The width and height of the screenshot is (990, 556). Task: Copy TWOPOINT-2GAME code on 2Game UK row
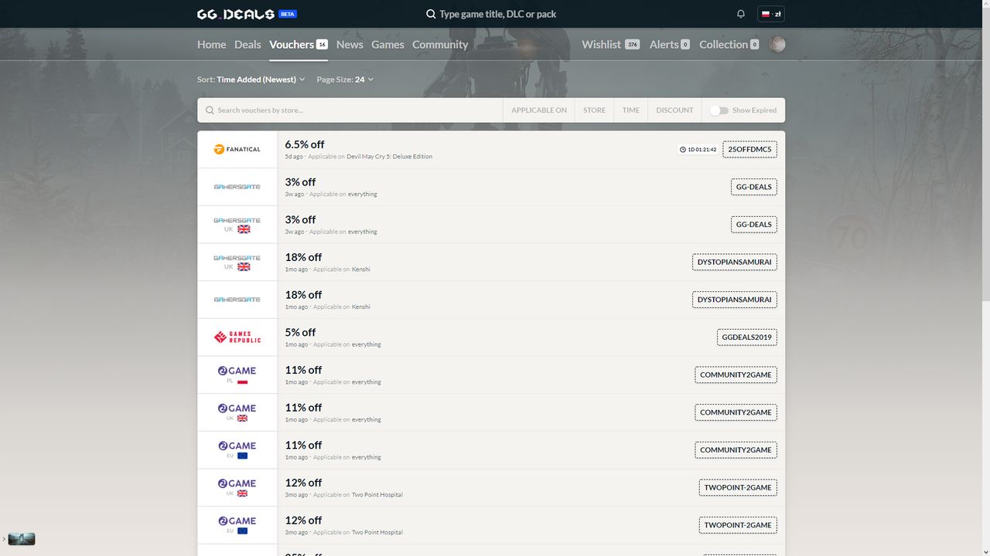point(738,487)
